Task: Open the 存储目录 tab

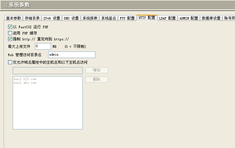Action: [32, 18]
